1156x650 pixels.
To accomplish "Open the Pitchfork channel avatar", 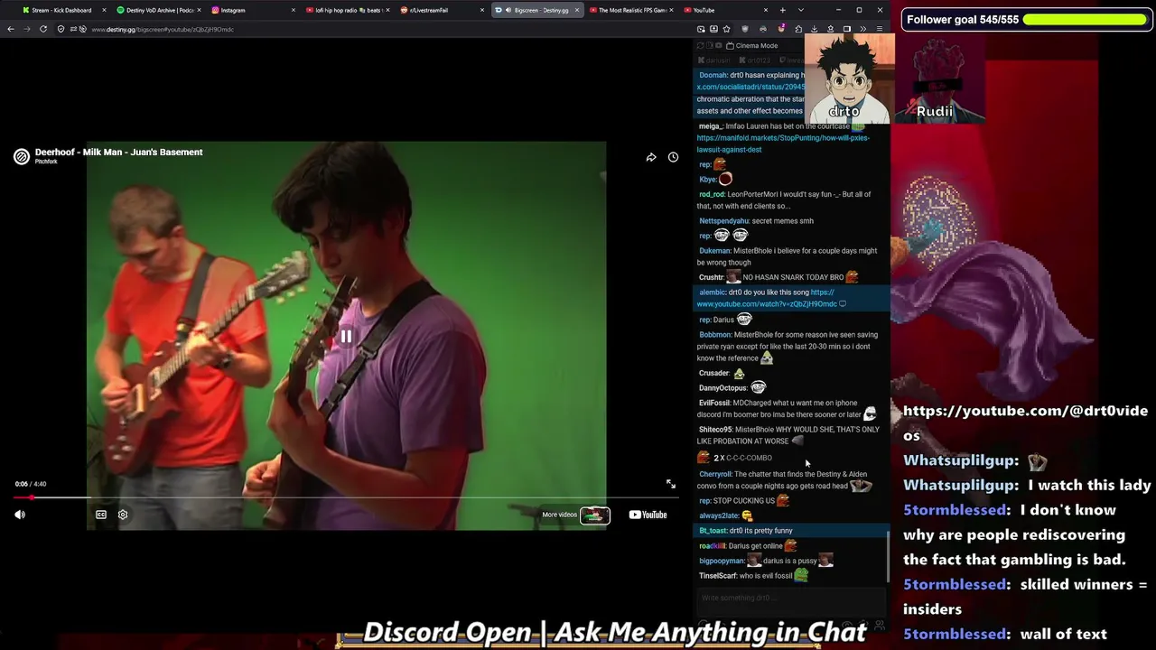I will point(22,156).
